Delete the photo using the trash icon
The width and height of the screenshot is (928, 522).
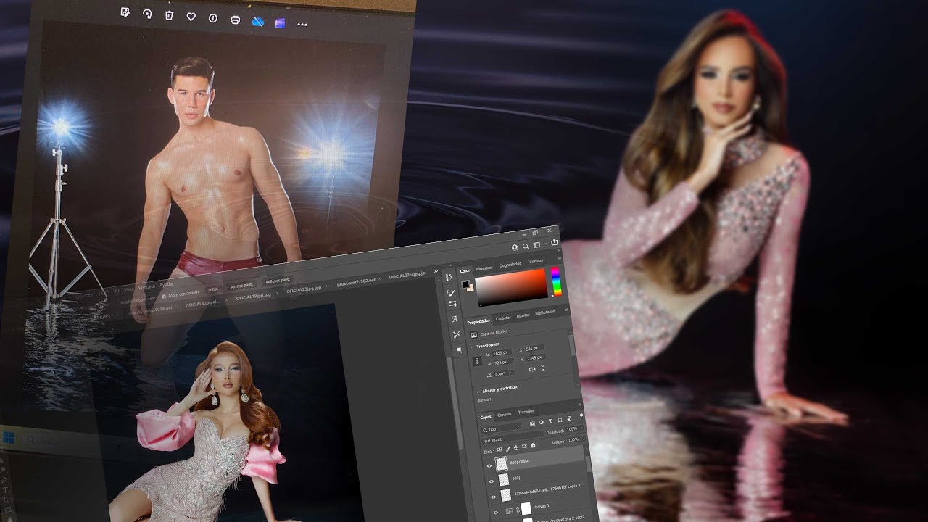[169, 14]
